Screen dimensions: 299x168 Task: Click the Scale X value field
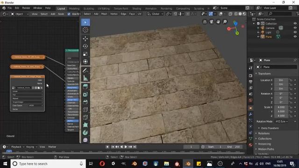click(x=281, y=107)
